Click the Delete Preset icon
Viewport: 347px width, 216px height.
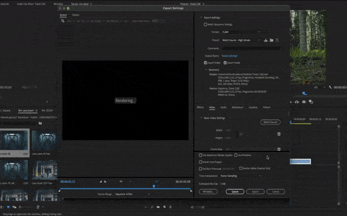point(277,40)
